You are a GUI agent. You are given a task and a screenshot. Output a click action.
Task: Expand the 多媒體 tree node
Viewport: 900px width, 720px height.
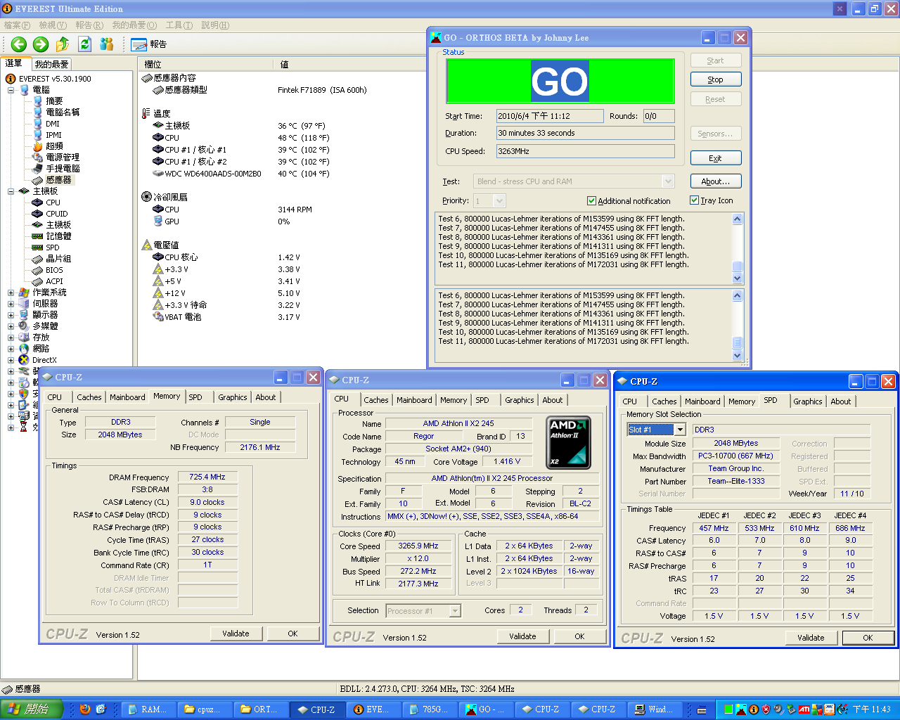tap(11, 326)
